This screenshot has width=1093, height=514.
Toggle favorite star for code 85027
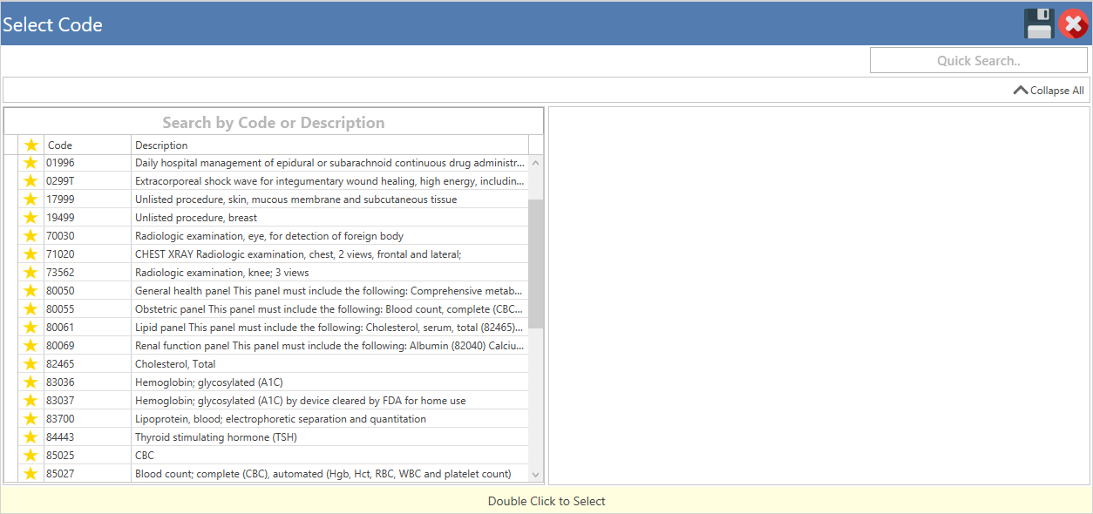click(31, 474)
